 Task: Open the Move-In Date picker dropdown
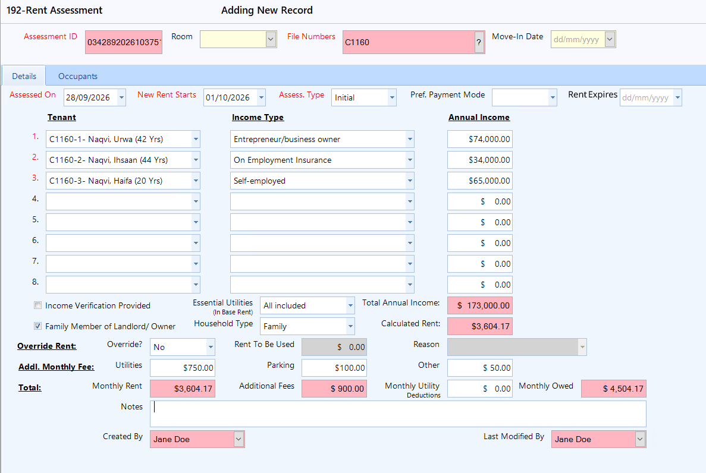pos(610,39)
